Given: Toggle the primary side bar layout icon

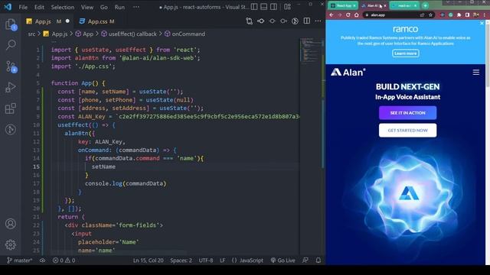Looking at the screenshot, I should click(254, 7).
